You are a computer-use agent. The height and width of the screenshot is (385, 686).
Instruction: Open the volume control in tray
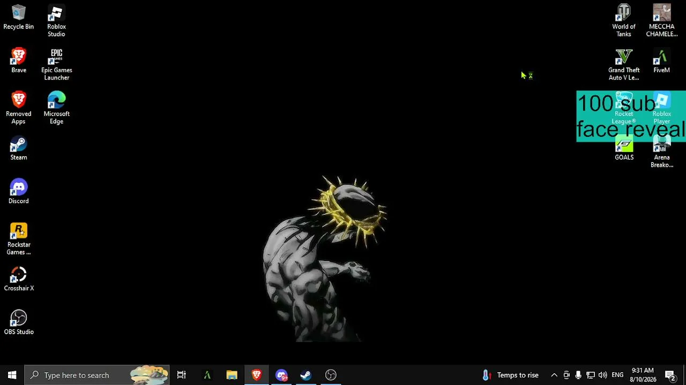click(603, 375)
